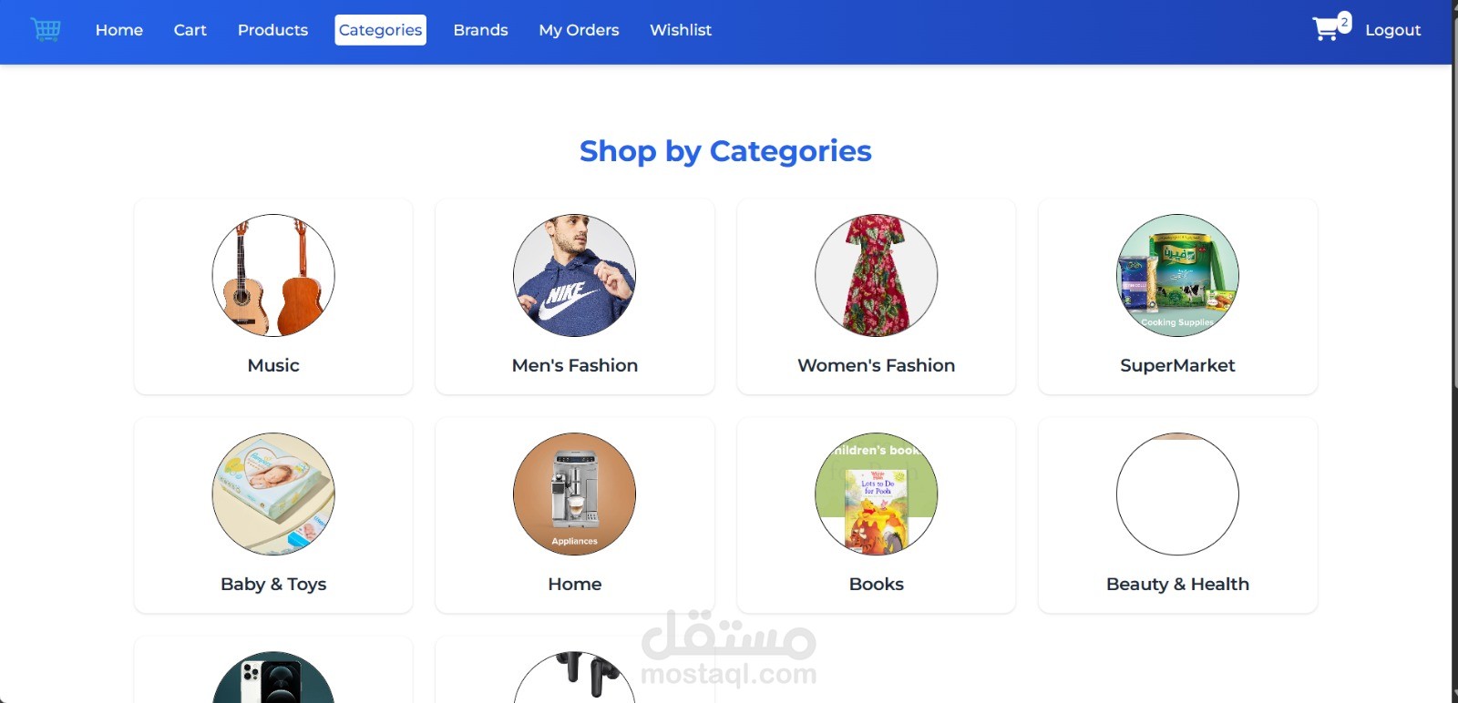Select the highlighted Categories tab
The image size is (1458, 703).
point(380,30)
